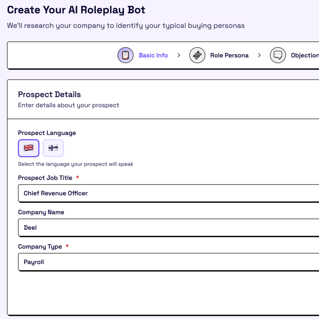Click the 'Prospect Language' label

click(47, 133)
